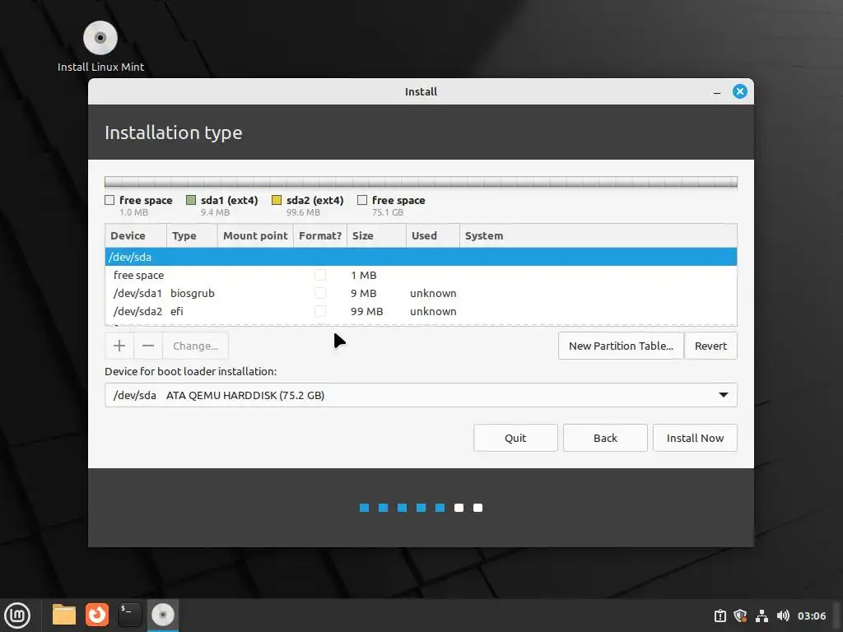Click the minus icon to remove partition
This screenshot has height=632, width=843.
(x=148, y=346)
